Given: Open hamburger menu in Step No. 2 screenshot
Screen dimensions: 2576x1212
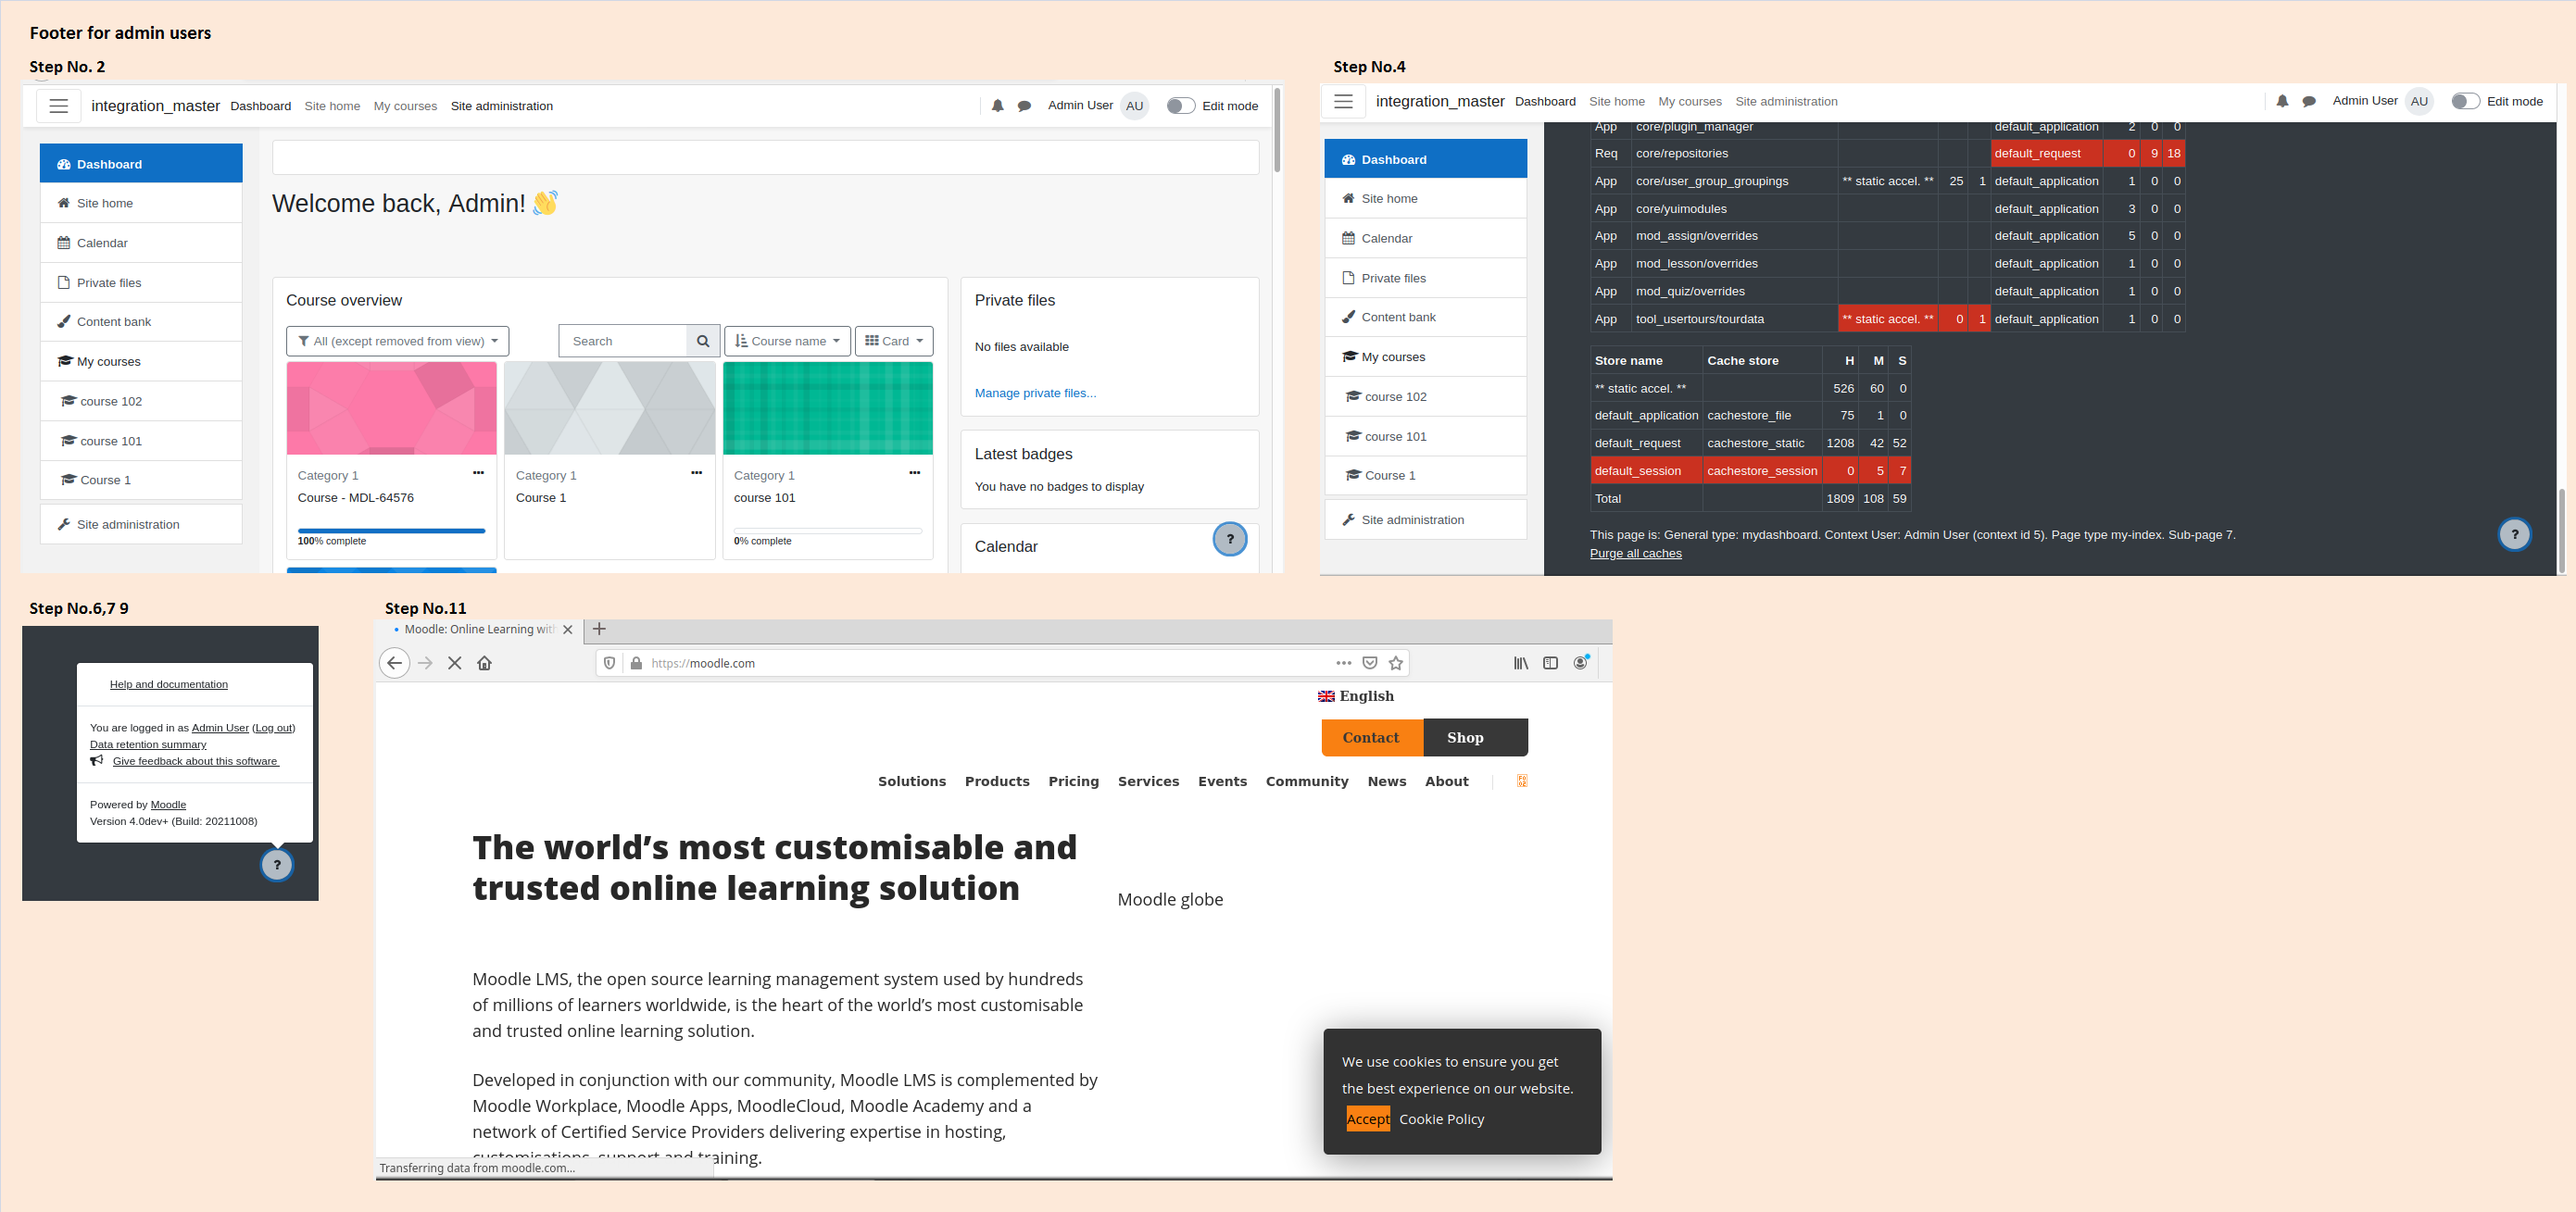Looking at the screenshot, I should pos(59,106).
